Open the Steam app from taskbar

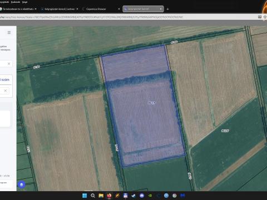point(133,196)
